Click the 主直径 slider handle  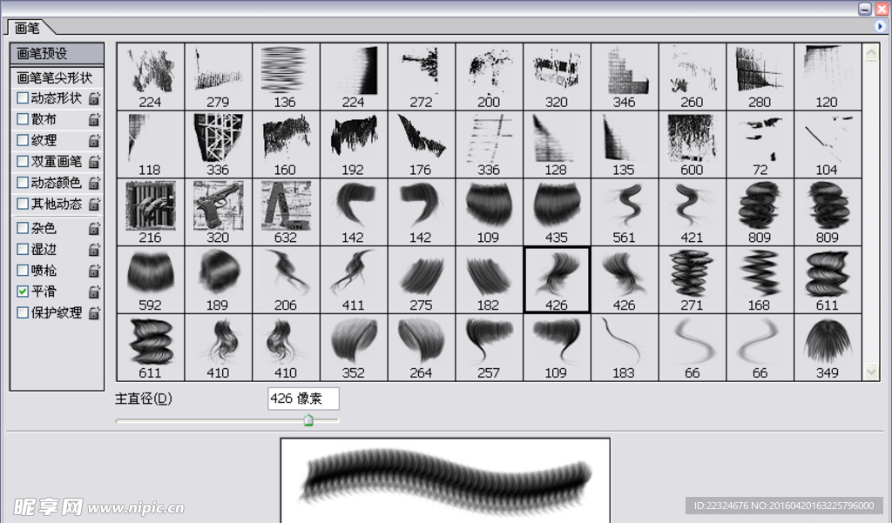tap(308, 420)
